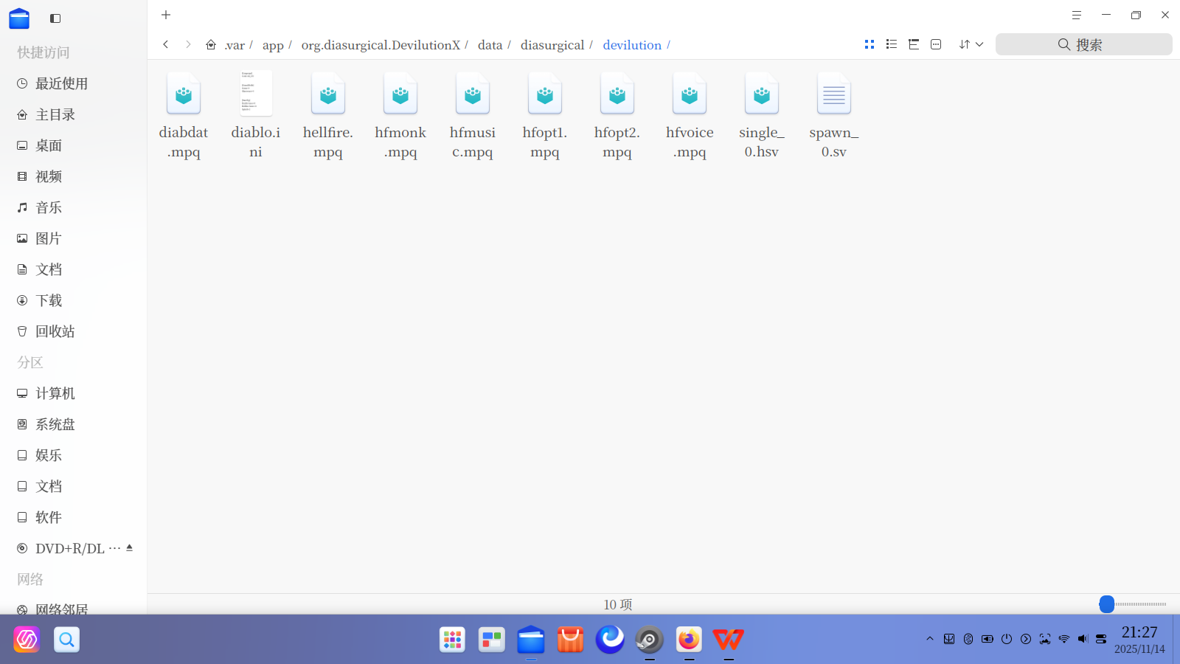Open the volume control in tray

coord(1083,639)
